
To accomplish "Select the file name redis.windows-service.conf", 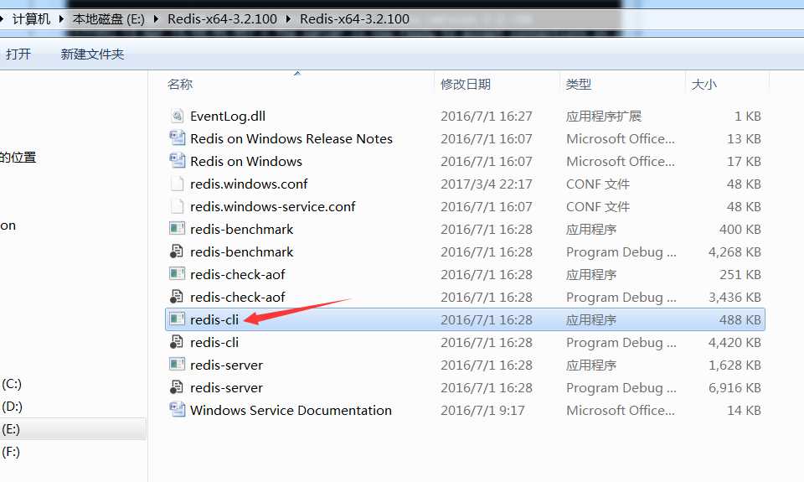I will (x=272, y=206).
